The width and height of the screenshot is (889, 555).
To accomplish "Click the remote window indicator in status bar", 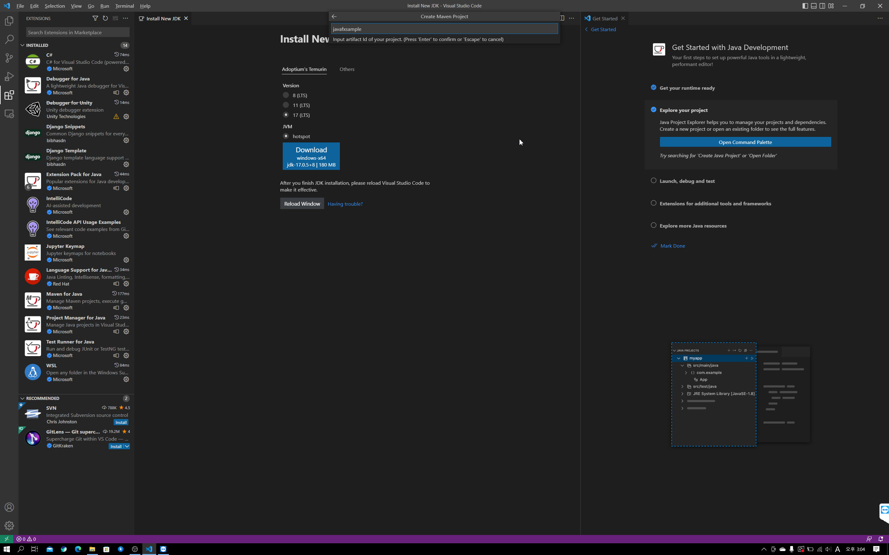I will (x=6, y=539).
